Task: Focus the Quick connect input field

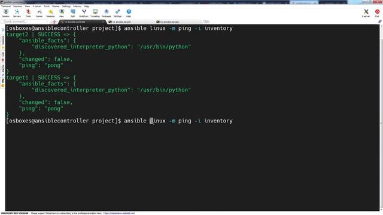Action: point(24,21)
